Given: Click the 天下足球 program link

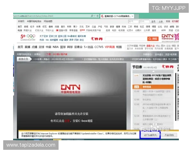Looking at the screenshot, I should (44, 36).
